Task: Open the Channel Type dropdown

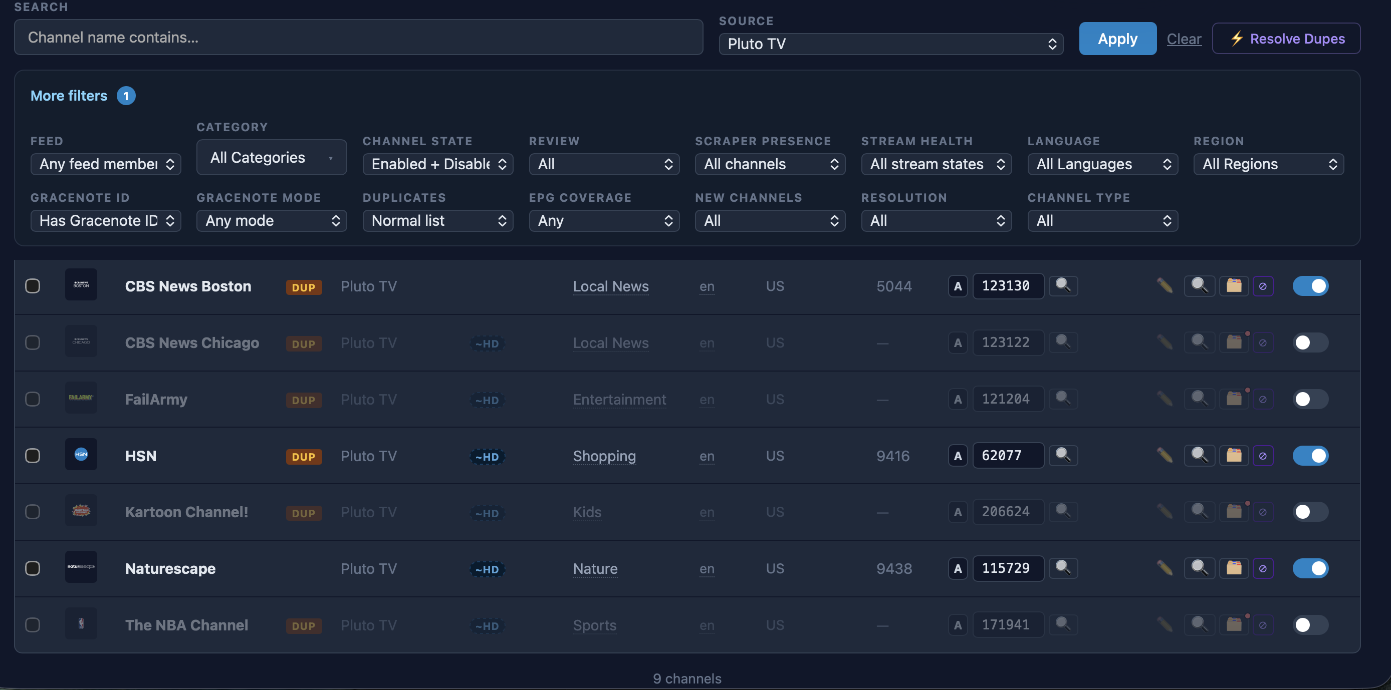Action: (x=1103, y=221)
